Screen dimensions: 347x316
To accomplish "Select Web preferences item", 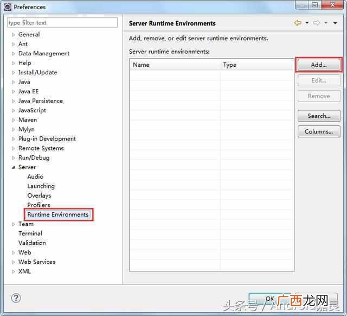I will (x=25, y=252).
